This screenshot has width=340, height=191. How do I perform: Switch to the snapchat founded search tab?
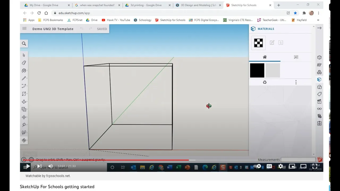(97, 5)
